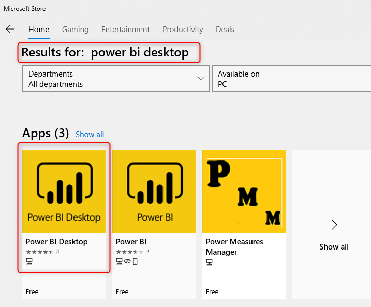Viewport: 371px width, 307px height.
Task: Open the Power Measures Manager icon tile
Action: (244, 192)
